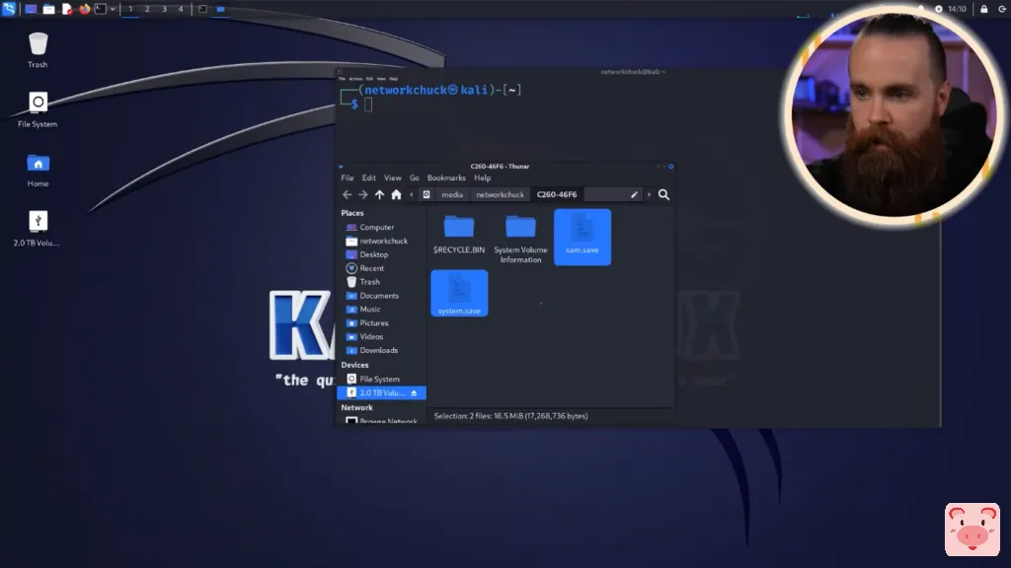Go back in Thunar
Viewport: 1011px width, 568px height.
[x=347, y=194]
